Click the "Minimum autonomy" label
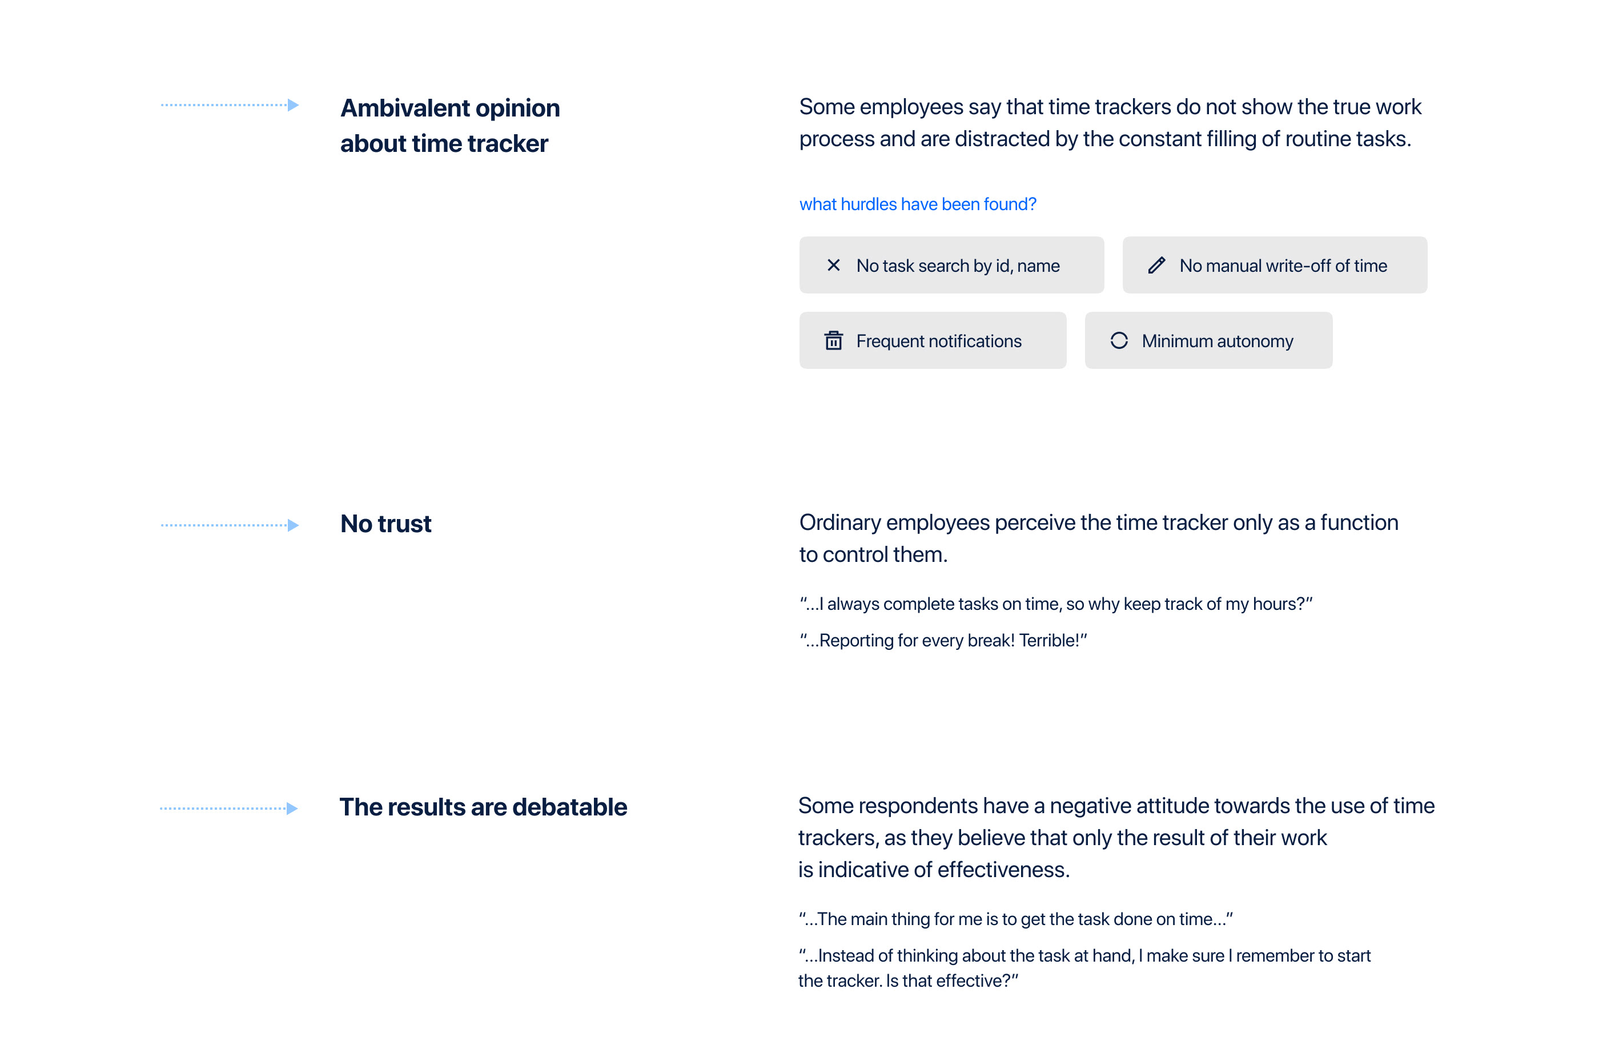1599x1037 pixels. (x=1217, y=341)
